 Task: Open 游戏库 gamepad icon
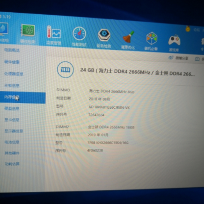[x=174, y=40]
